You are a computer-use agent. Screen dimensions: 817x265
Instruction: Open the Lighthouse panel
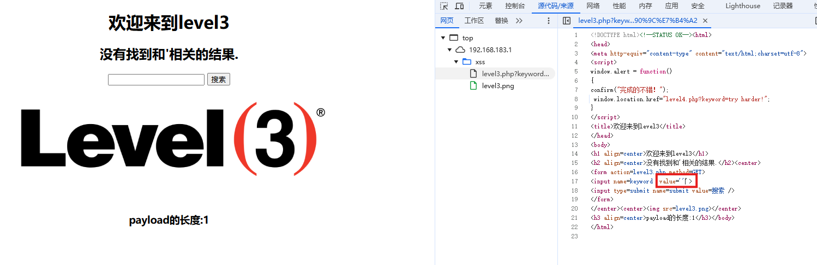click(742, 6)
